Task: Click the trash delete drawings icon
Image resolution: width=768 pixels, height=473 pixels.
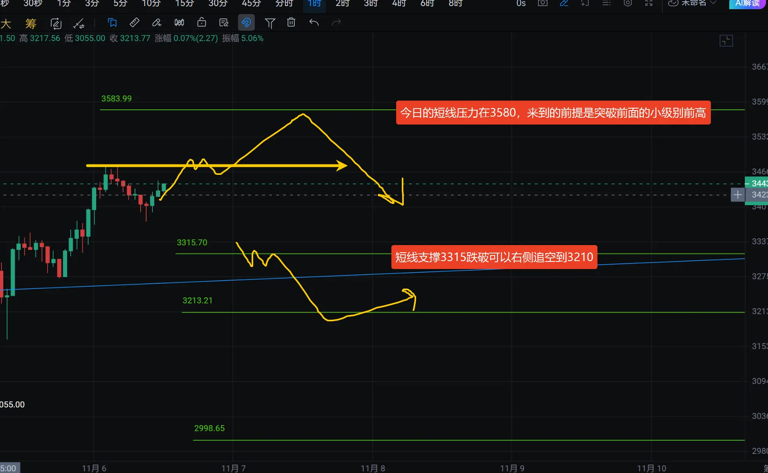Action: coord(291,23)
